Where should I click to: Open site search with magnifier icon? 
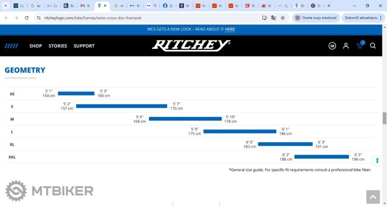[373, 46]
